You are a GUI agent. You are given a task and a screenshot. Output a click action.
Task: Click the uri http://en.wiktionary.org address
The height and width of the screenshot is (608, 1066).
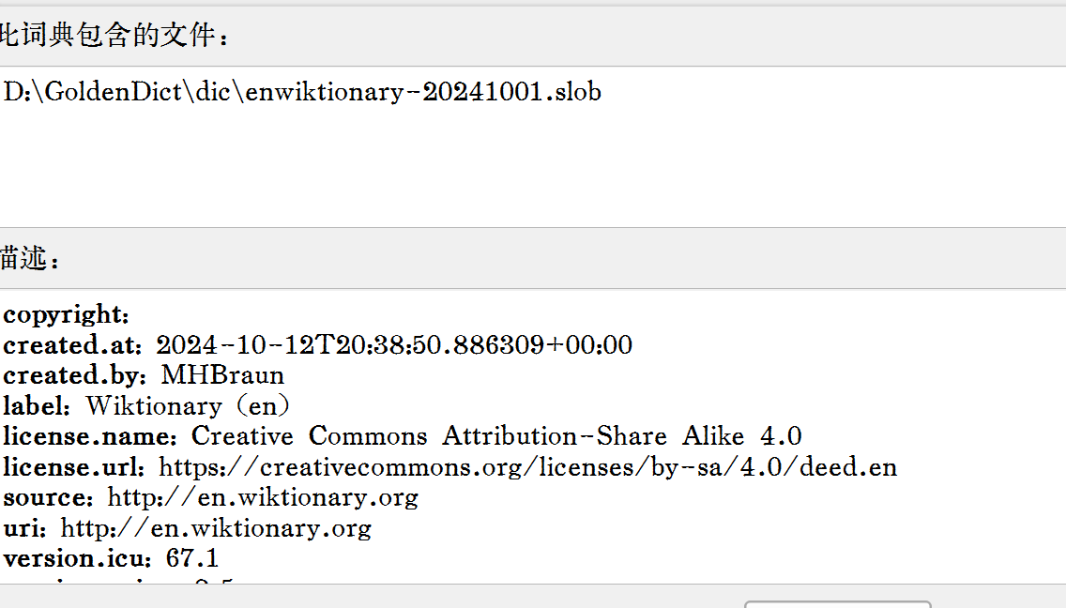coord(216,528)
